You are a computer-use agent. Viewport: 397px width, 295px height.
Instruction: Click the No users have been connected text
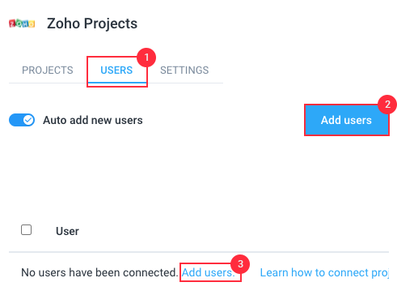[99, 272]
